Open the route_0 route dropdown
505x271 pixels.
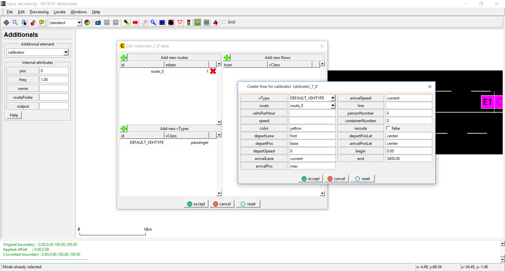tap(333, 106)
